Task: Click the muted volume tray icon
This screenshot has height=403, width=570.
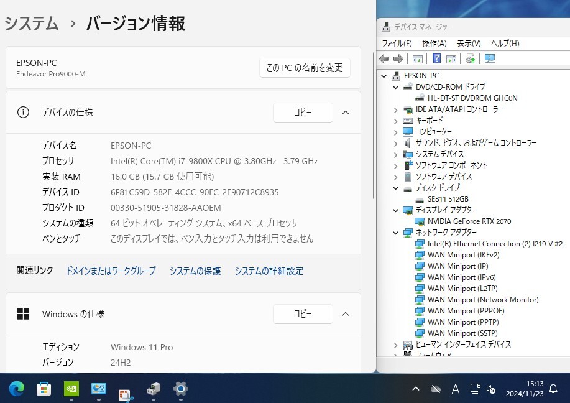Action: point(491,389)
